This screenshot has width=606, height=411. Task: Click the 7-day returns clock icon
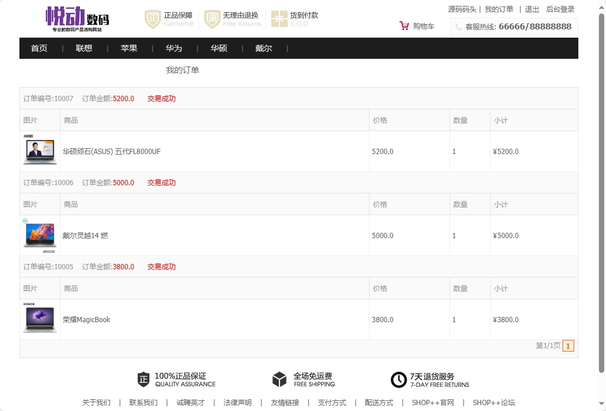[399, 380]
